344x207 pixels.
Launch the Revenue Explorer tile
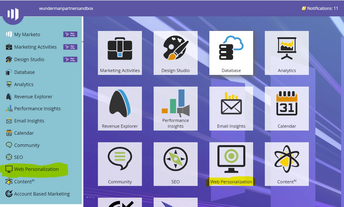pos(120,109)
